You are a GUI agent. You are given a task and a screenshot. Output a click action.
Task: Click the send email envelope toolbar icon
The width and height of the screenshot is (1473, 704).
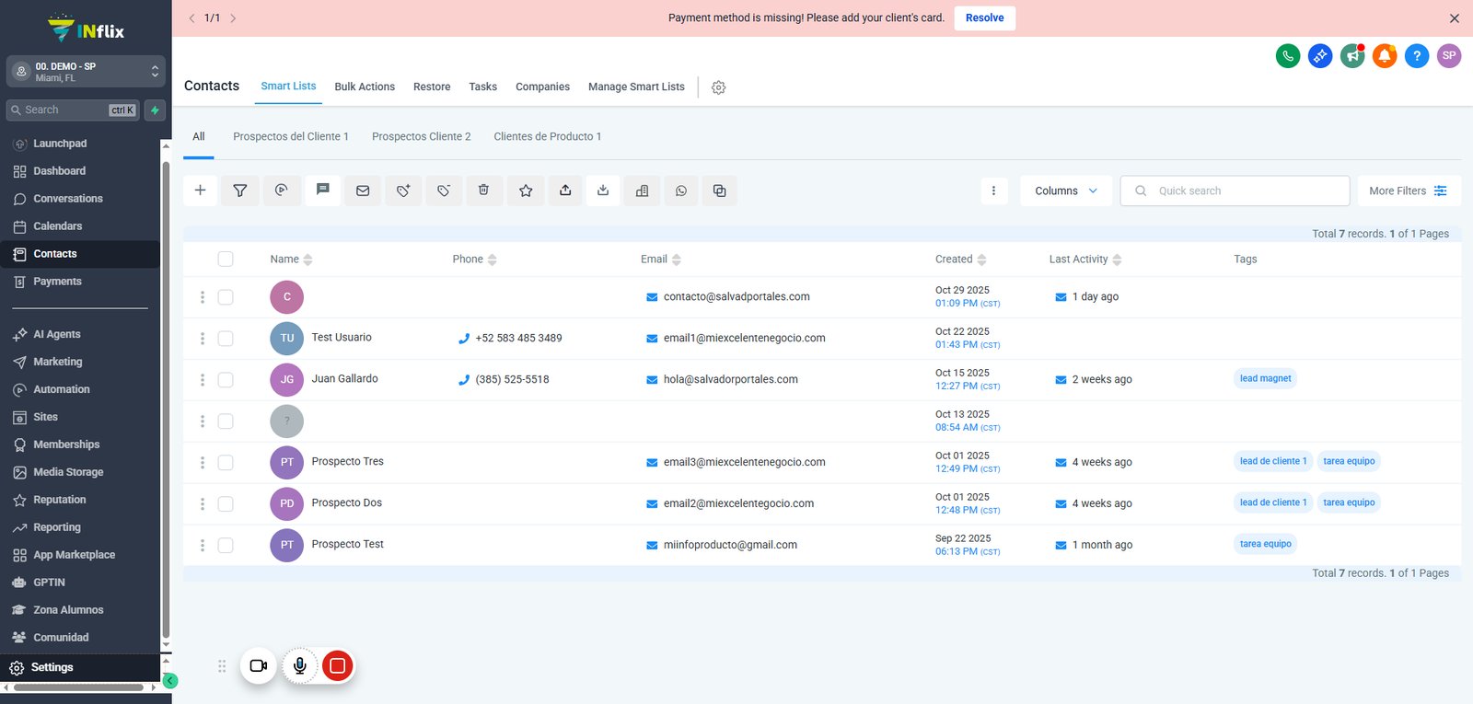(363, 190)
